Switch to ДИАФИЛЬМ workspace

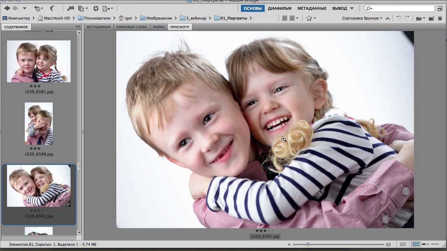point(280,8)
